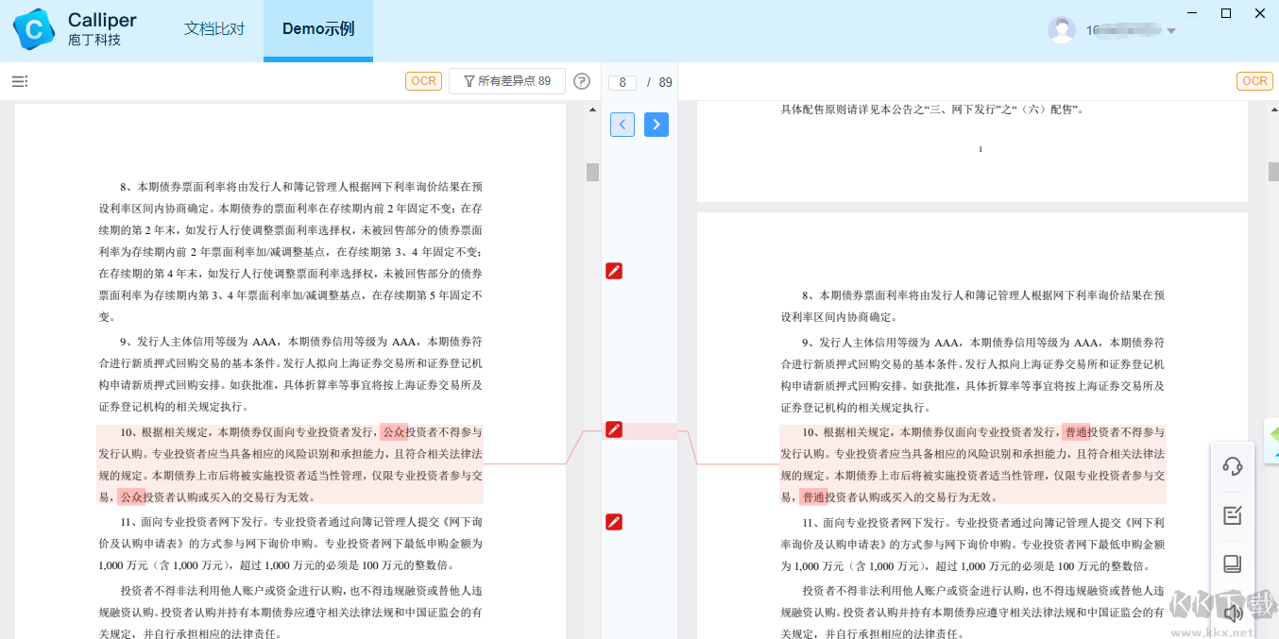Click the topmost red edit marker
The height and width of the screenshot is (639, 1279).
tap(614, 272)
